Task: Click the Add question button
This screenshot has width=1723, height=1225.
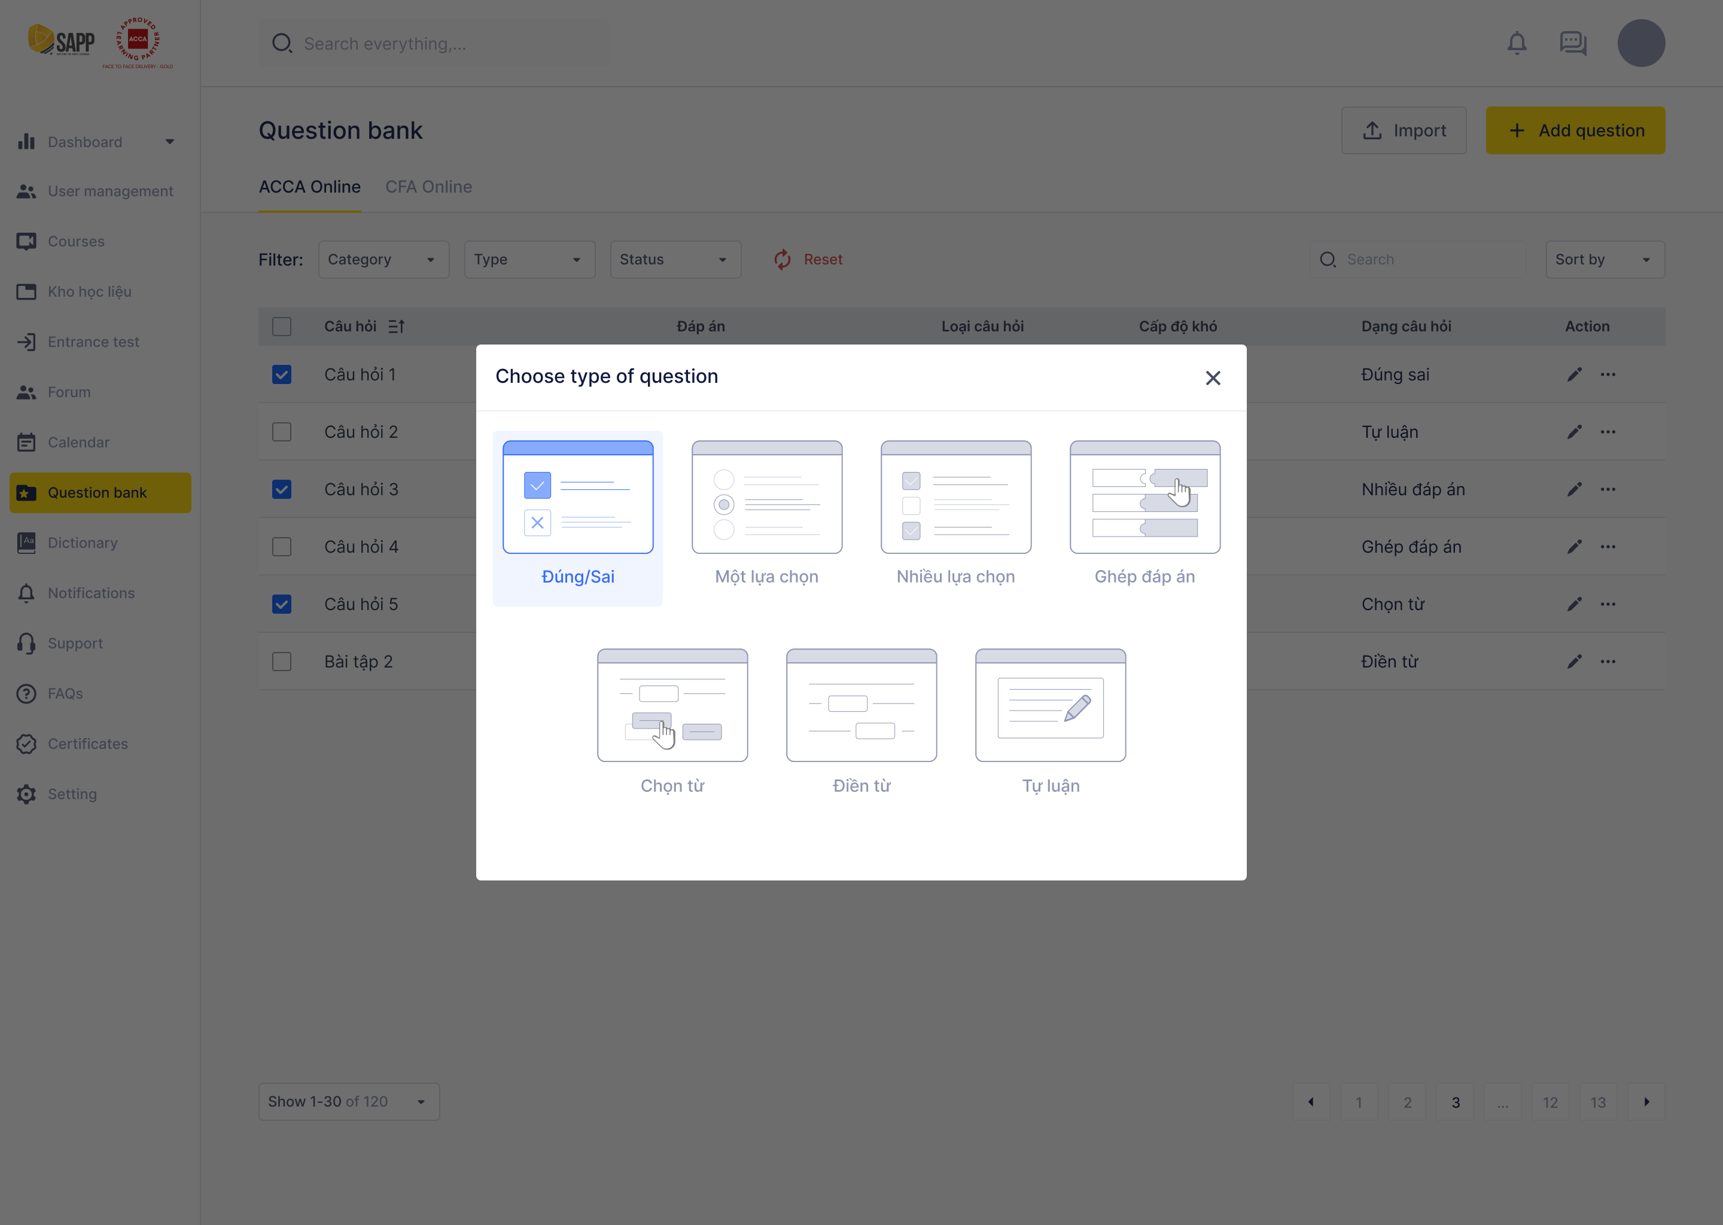Action: [1575, 130]
